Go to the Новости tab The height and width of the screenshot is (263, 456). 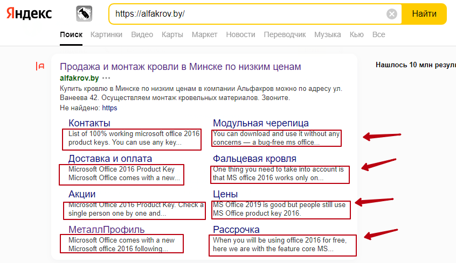click(240, 34)
